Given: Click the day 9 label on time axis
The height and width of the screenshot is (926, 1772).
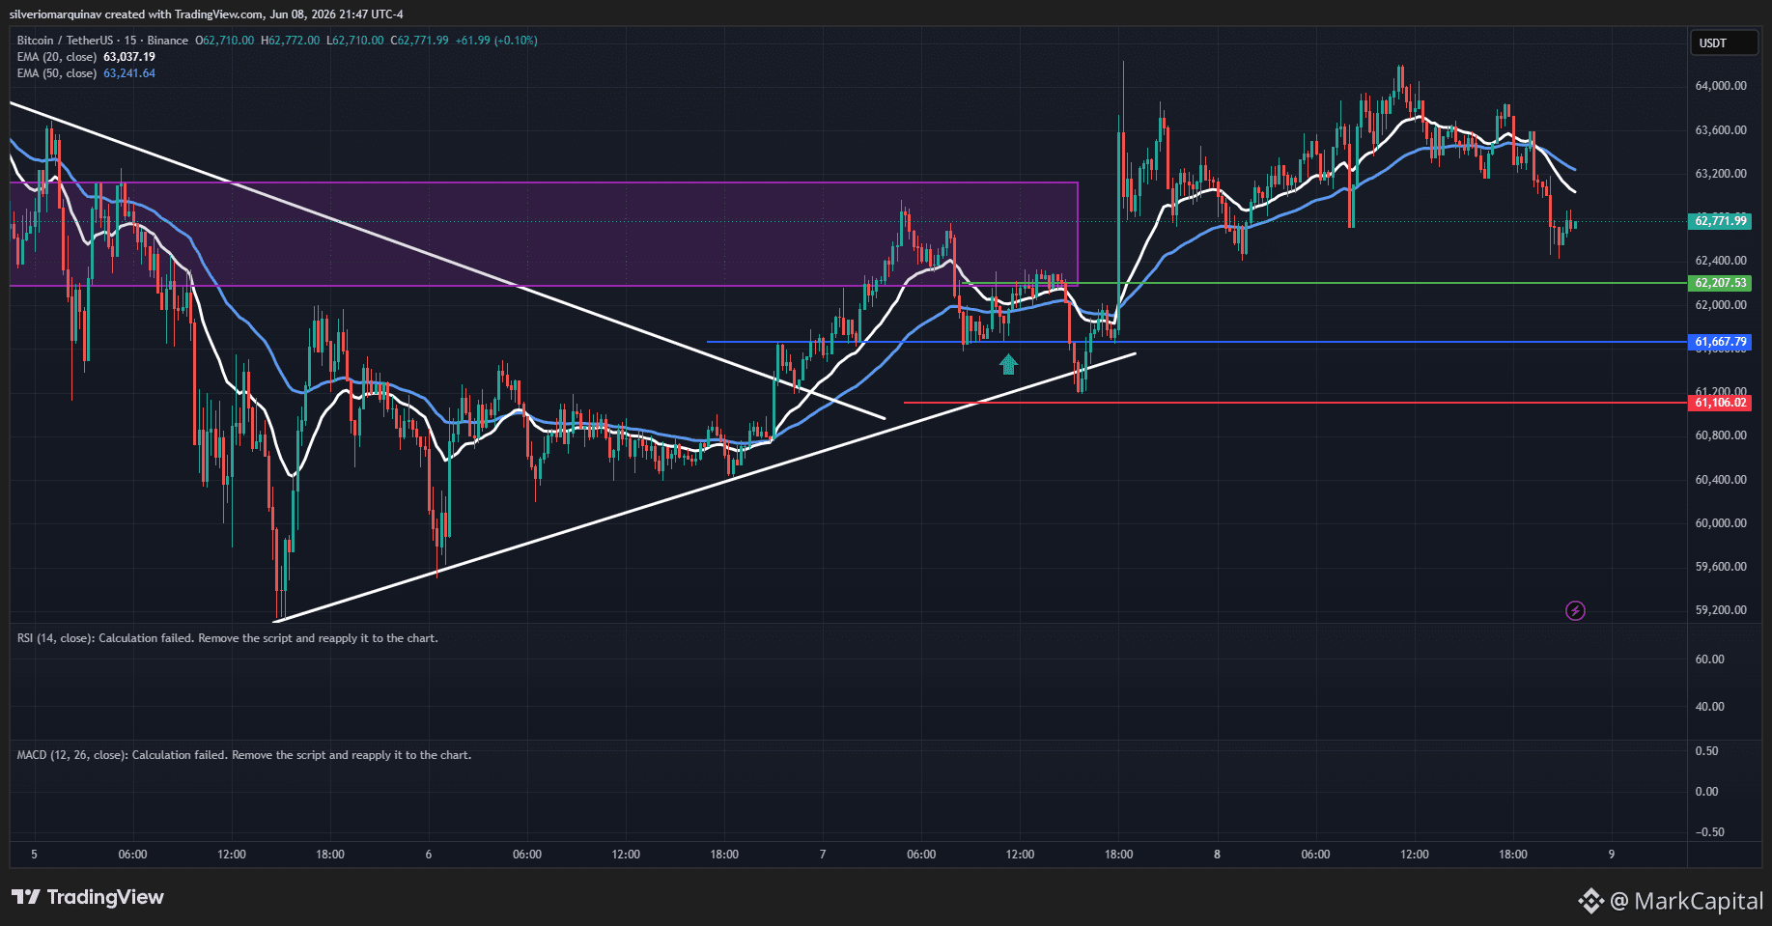Looking at the screenshot, I should point(1611,855).
